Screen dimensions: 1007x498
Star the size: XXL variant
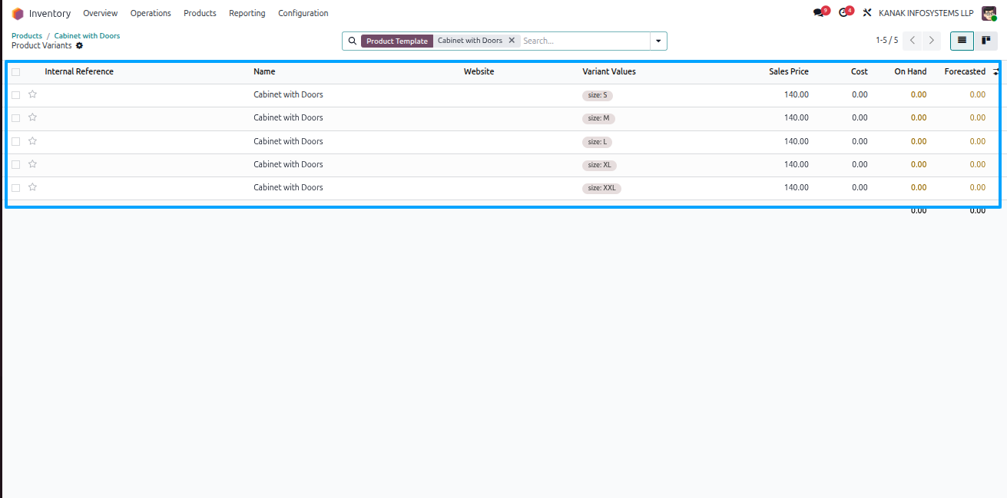pos(32,187)
